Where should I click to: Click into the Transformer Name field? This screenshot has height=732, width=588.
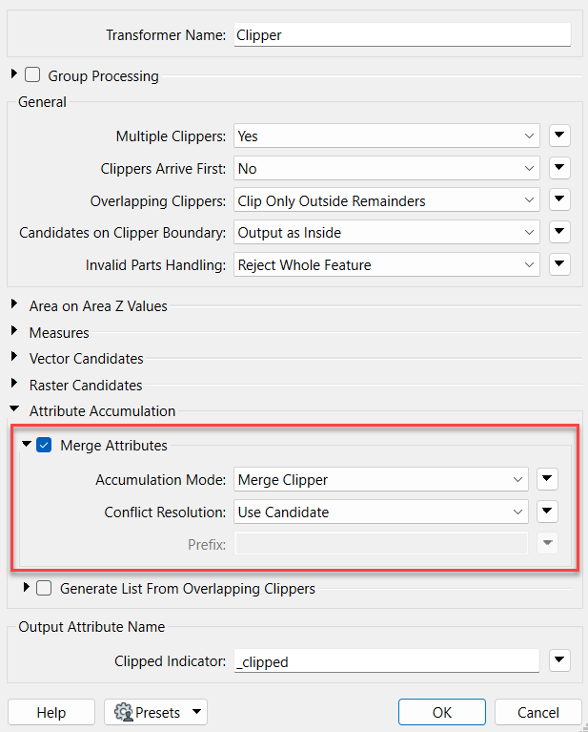(x=402, y=35)
